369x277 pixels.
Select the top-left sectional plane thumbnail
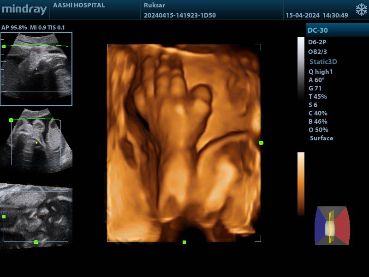coord(36,68)
